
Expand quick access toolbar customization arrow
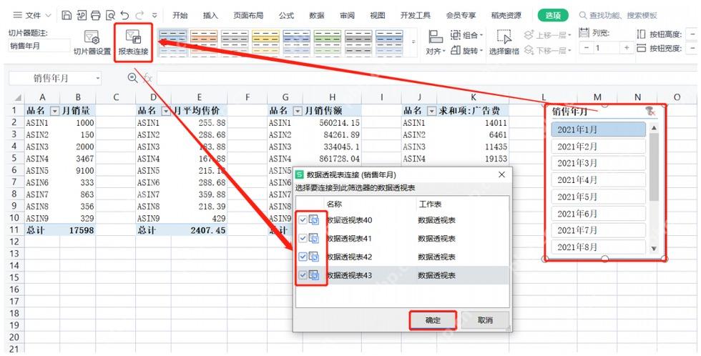point(155,15)
